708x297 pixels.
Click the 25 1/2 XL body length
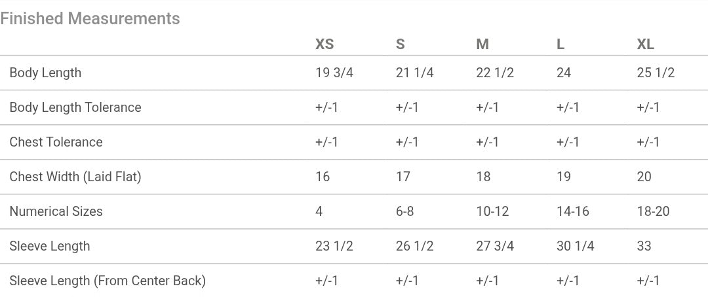tap(656, 73)
